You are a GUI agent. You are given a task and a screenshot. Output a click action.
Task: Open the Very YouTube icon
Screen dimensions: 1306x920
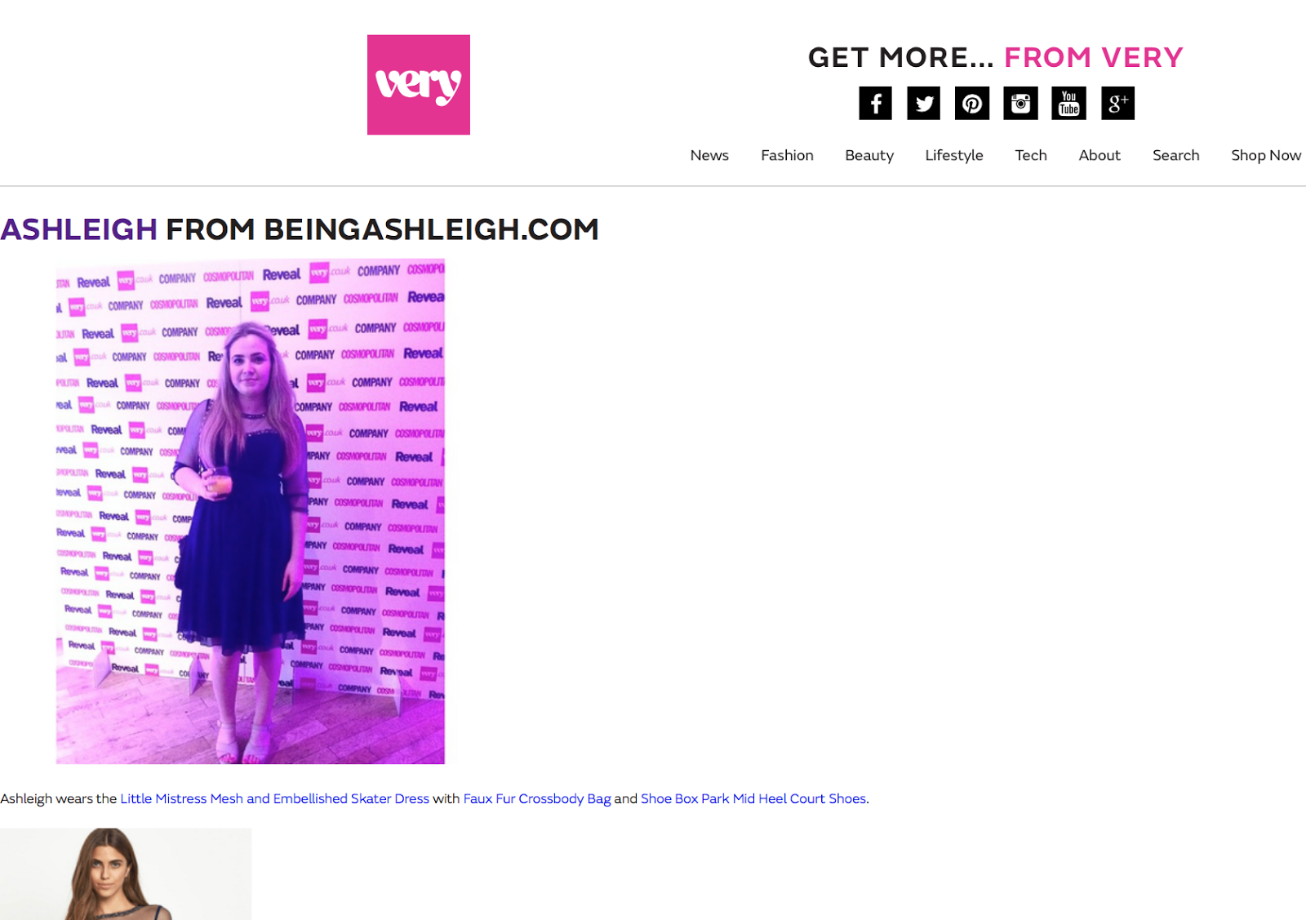pos(1068,103)
